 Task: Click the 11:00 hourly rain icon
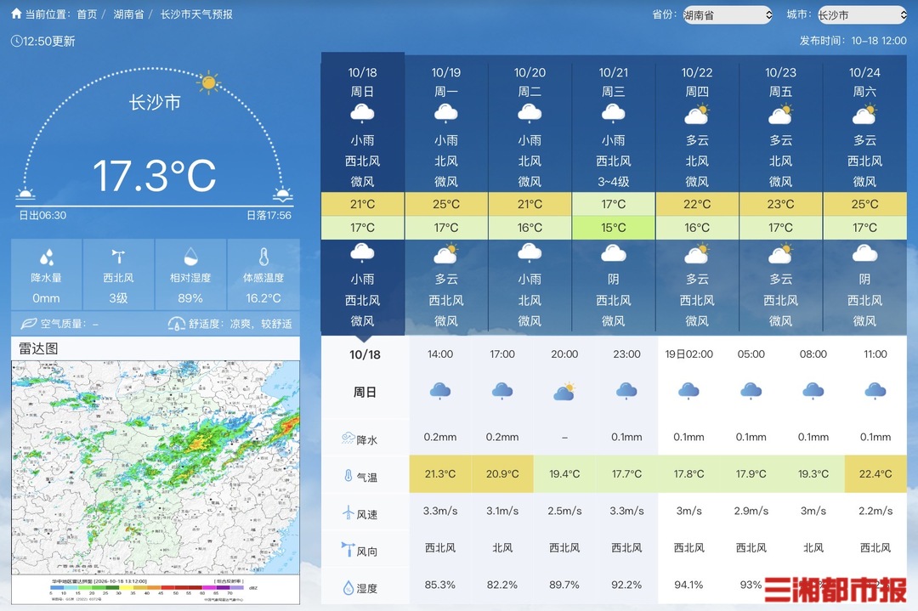click(875, 391)
